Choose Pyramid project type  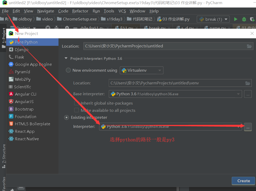[x=32, y=72]
